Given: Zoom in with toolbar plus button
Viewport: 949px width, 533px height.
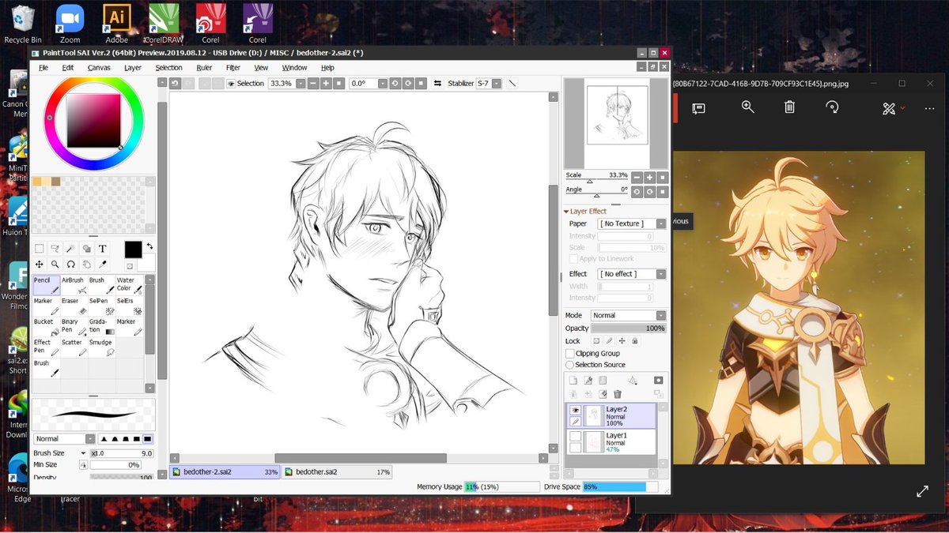Looking at the screenshot, I should point(326,83).
